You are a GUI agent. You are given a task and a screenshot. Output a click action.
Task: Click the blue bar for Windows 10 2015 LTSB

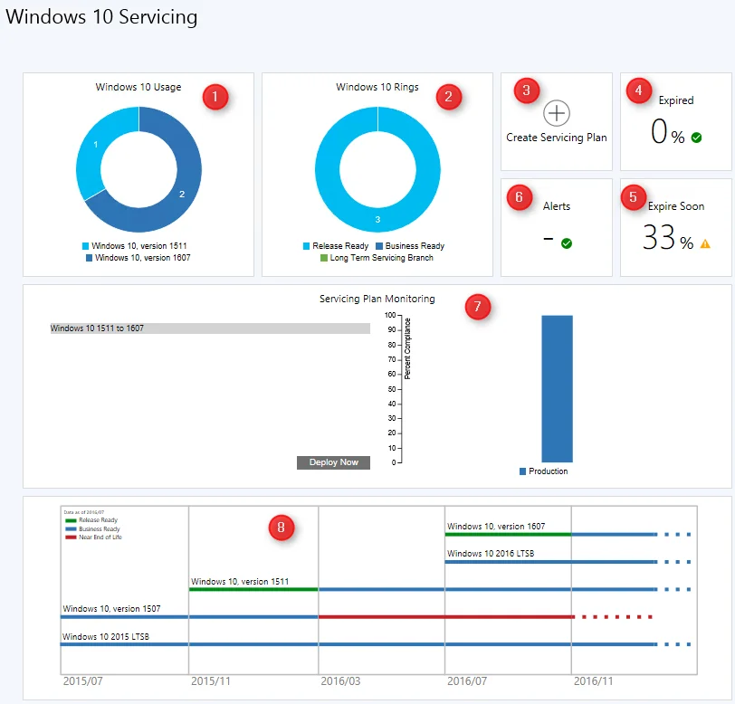pos(358,644)
